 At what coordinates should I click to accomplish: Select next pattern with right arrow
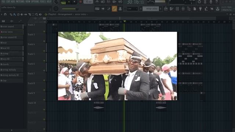tap(160, 9)
